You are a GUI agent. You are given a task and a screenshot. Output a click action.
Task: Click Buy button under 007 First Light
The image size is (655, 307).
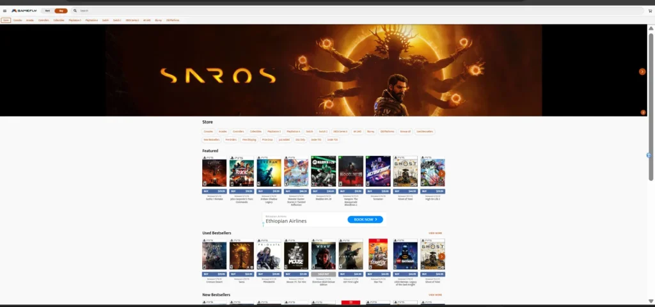pyautogui.click(x=351, y=274)
